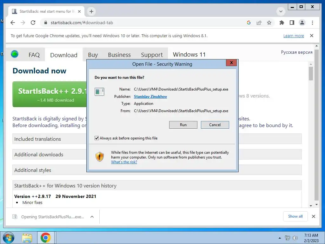This screenshot has height=244, width=325.
Task: Open the Windows Start orb
Action: coord(9,238)
